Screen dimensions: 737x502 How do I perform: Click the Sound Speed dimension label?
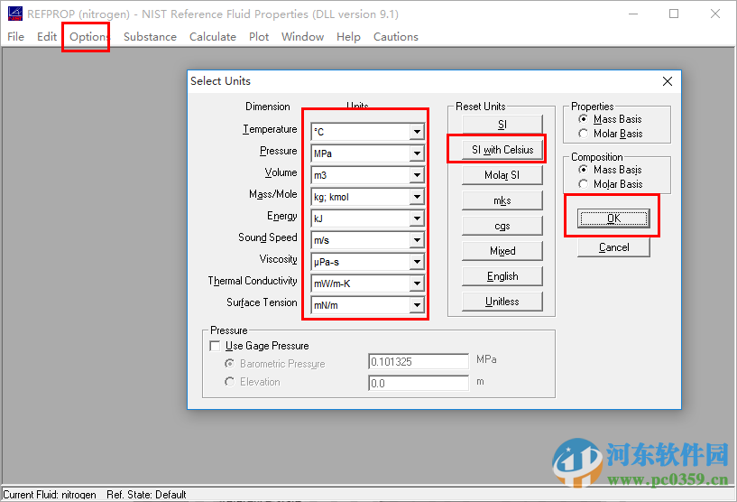[x=267, y=237]
